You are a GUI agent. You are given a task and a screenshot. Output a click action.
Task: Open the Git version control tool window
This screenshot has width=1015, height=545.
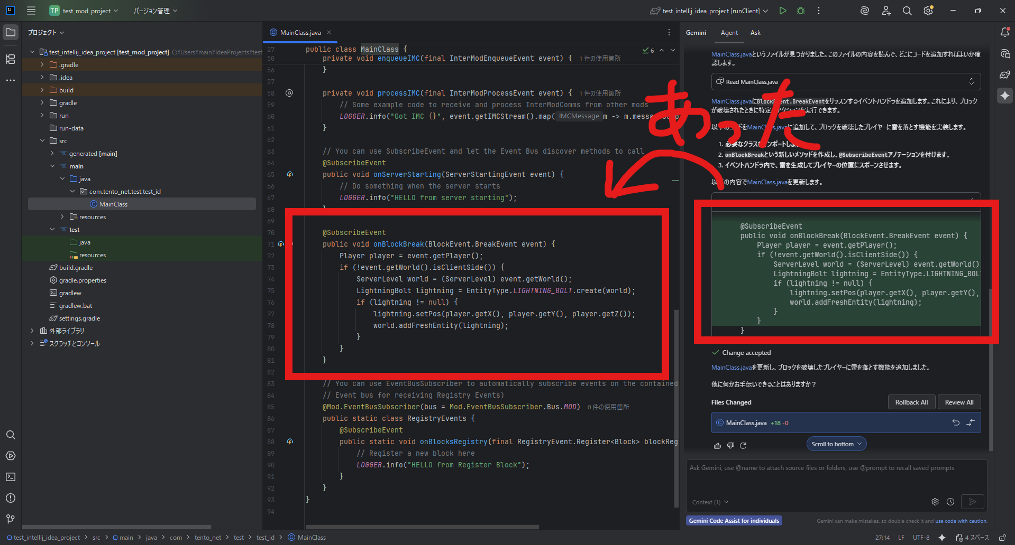11,519
